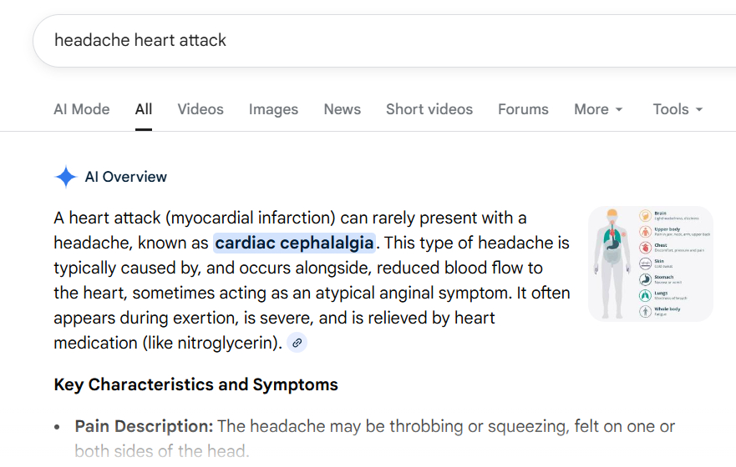
Task: Click the Stomach icon in the symptoms image
Action: pyautogui.click(x=645, y=279)
